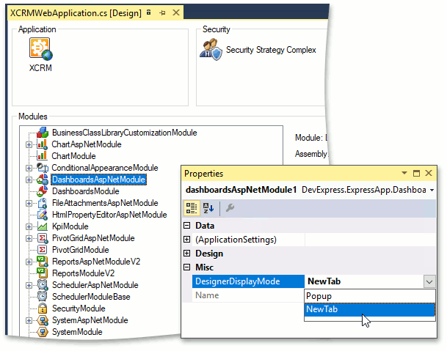Expand the DashboardsAspNetModule node
The image size is (447, 351).
click(x=29, y=180)
